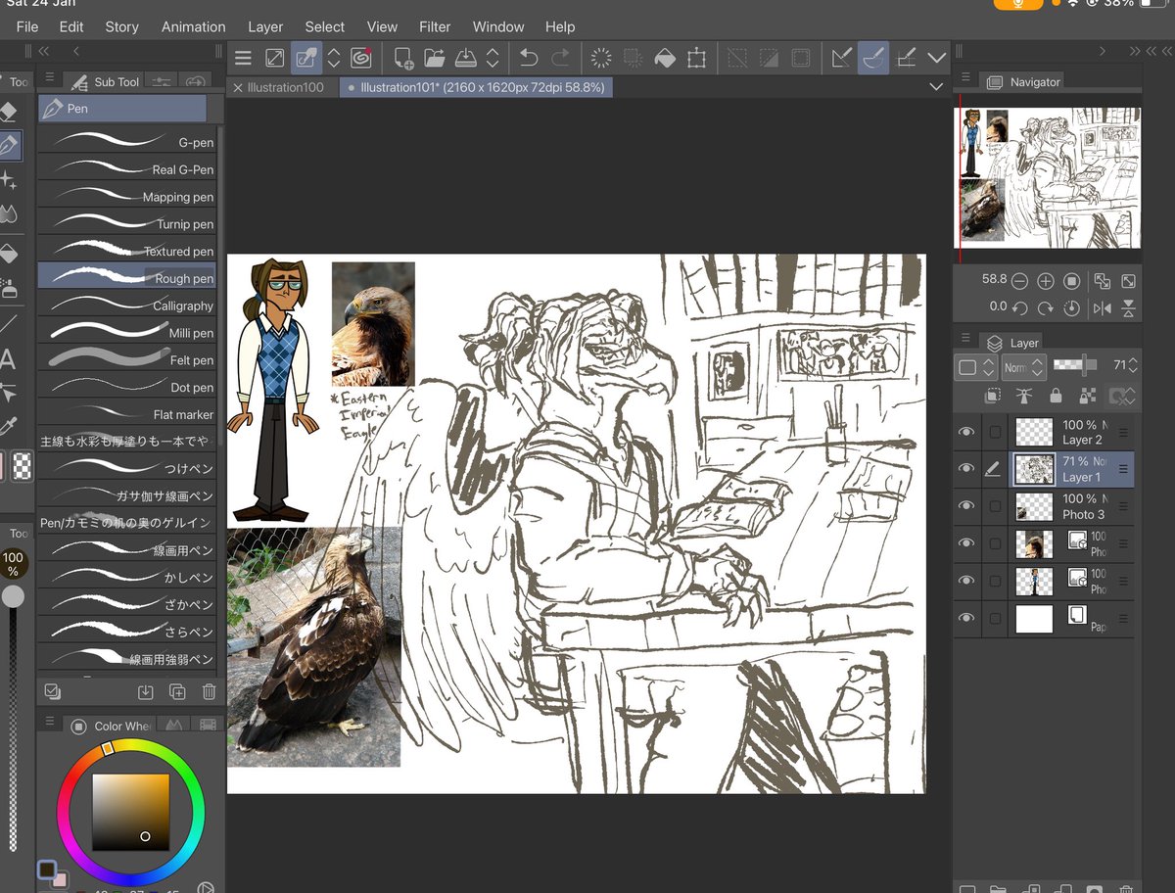The image size is (1175, 893).
Task: Open a file with the folder icon
Action: click(x=434, y=59)
